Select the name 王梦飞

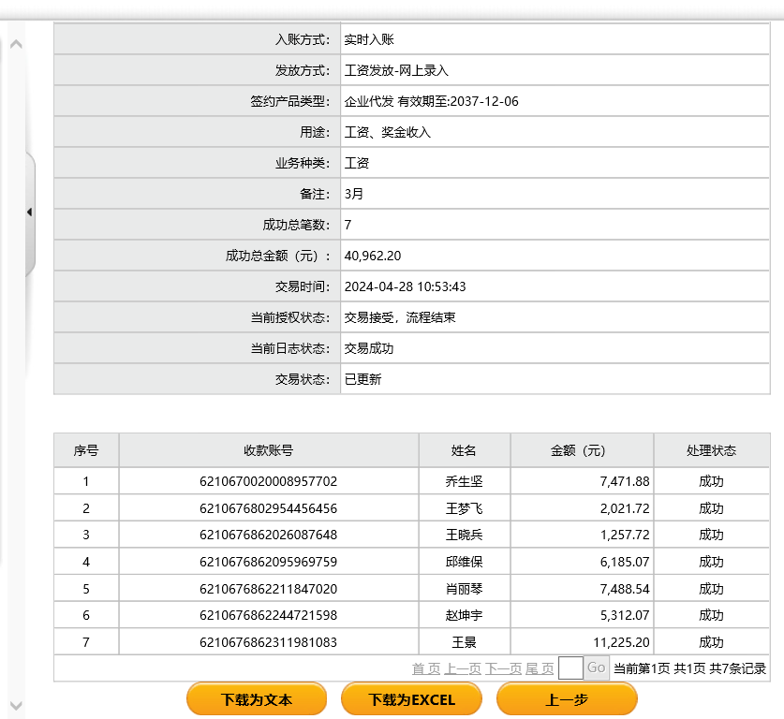[x=464, y=508]
